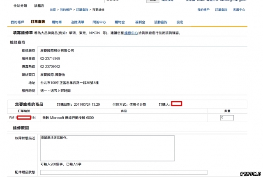Click the address 台北市100中正區忠孝西路一段39號3樓
The image size is (263, 177).
click(x=69, y=83)
